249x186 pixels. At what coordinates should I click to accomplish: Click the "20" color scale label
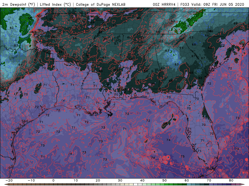[98, 180]
